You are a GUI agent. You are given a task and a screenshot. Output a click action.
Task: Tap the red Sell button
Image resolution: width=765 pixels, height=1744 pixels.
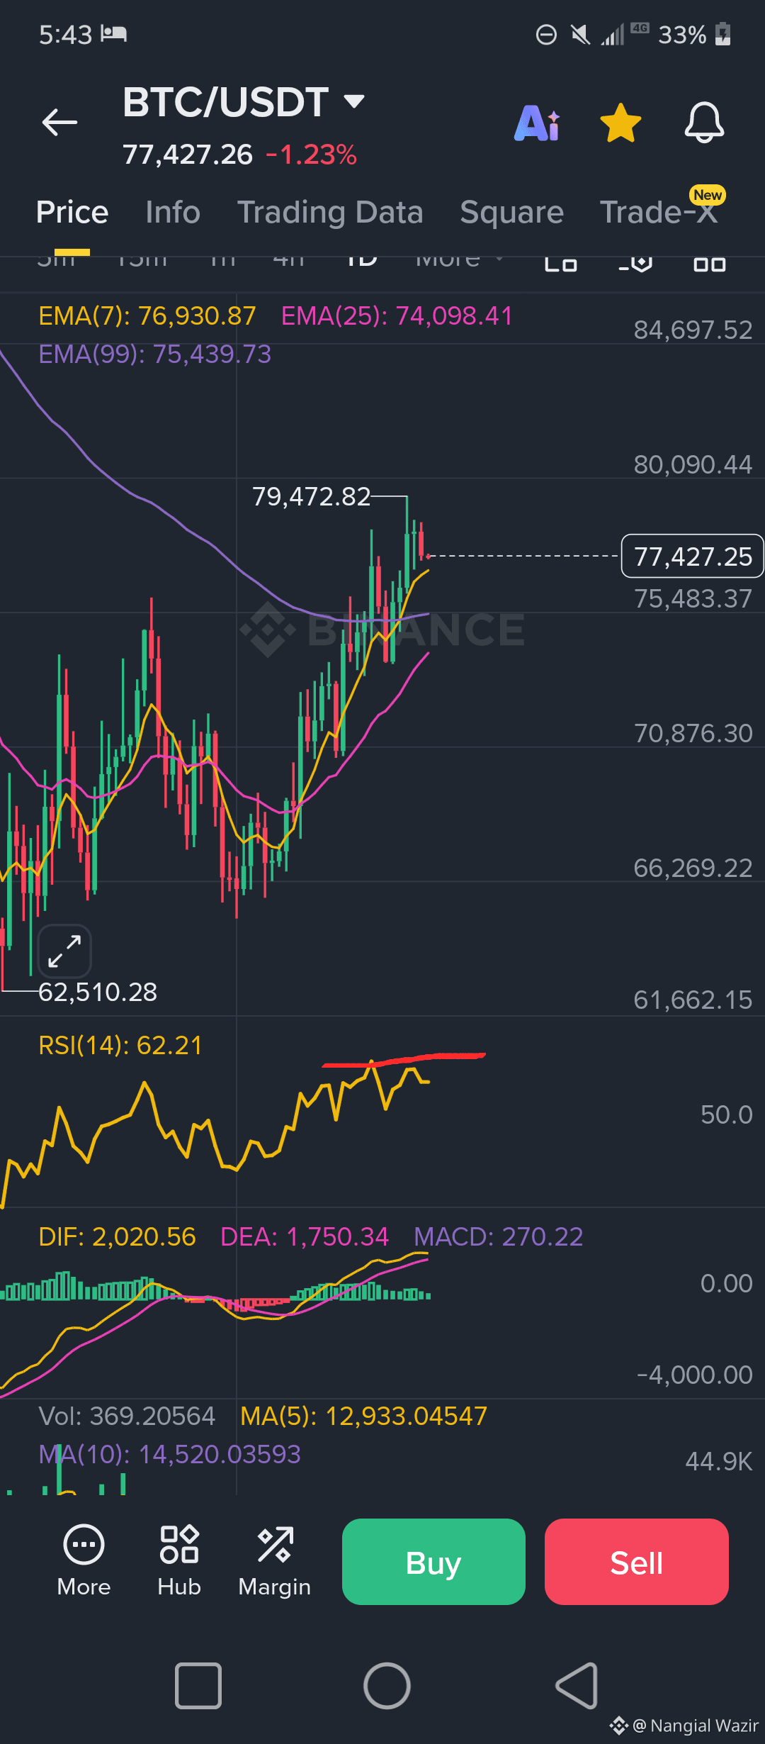(x=637, y=1562)
